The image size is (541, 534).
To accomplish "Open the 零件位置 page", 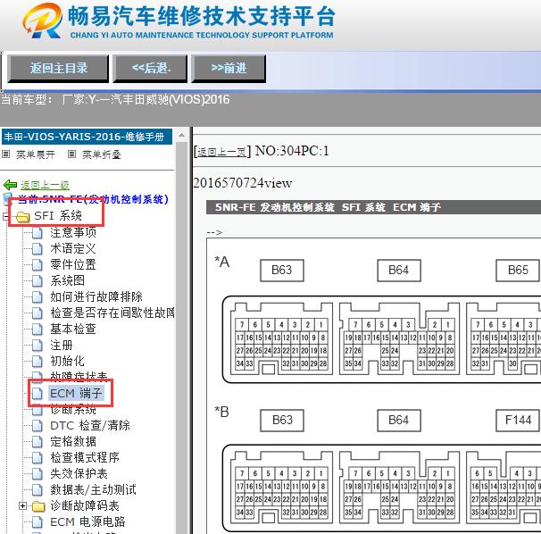I will coord(73,264).
